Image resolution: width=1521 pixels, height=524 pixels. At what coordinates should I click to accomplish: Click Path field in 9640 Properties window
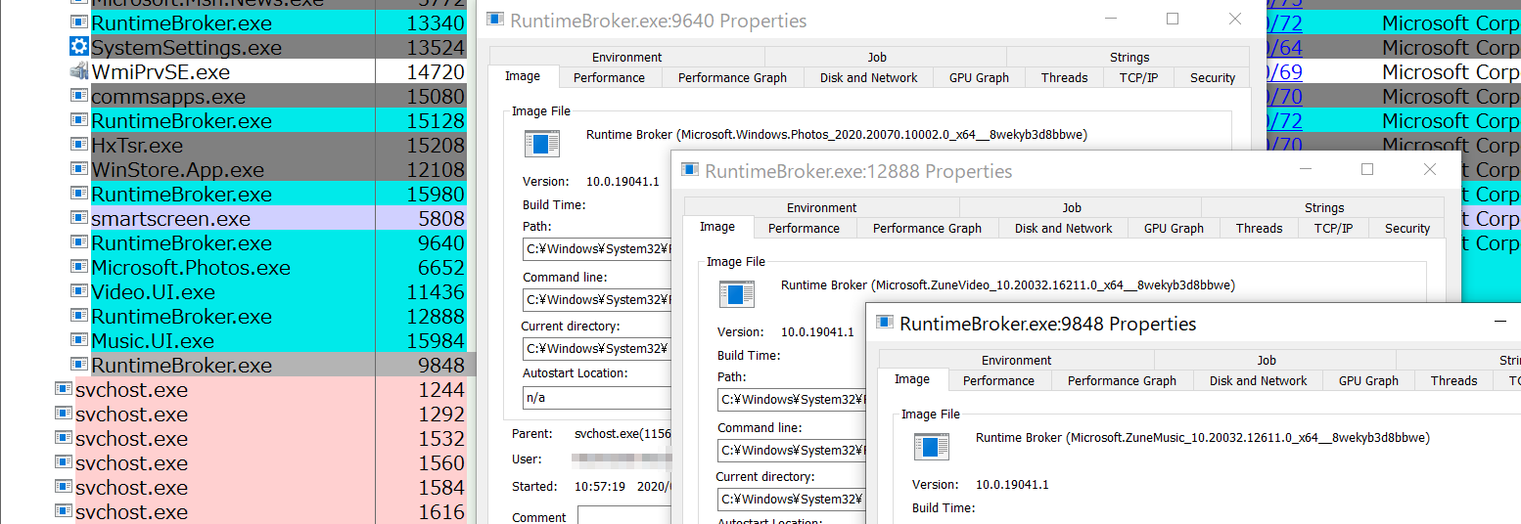click(x=596, y=249)
